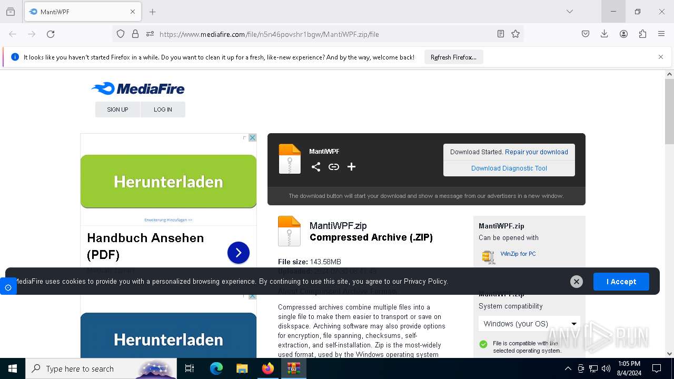
Task: Click Repair your download link
Action: (x=537, y=152)
